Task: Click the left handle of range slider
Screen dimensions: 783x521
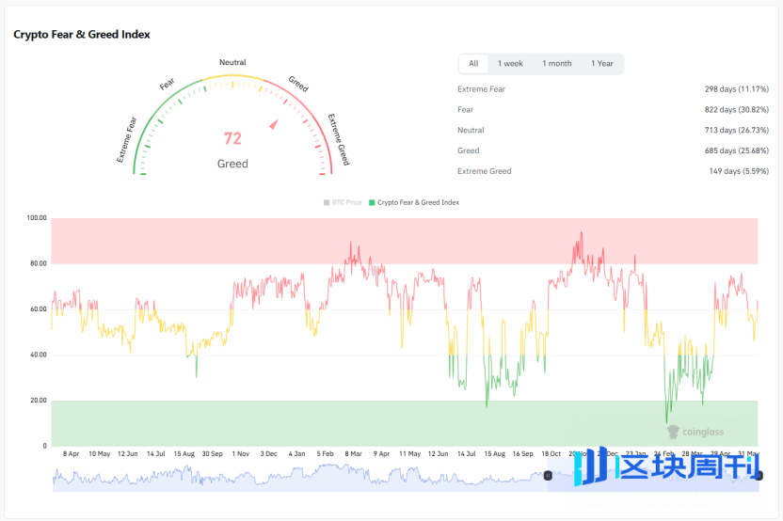Action: coord(548,476)
